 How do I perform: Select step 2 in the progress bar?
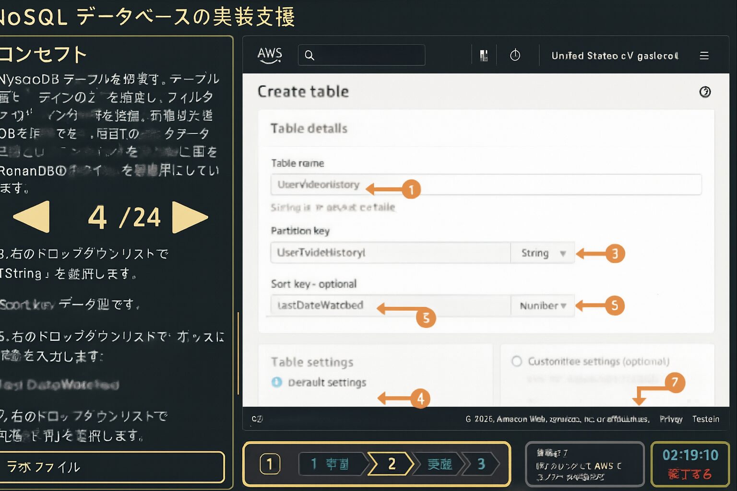coord(392,464)
